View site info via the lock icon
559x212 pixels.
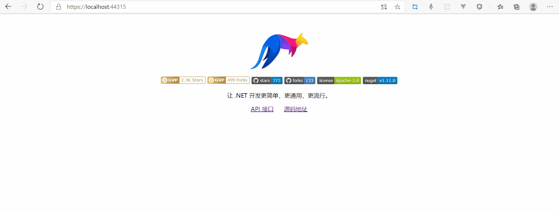coord(59,7)
